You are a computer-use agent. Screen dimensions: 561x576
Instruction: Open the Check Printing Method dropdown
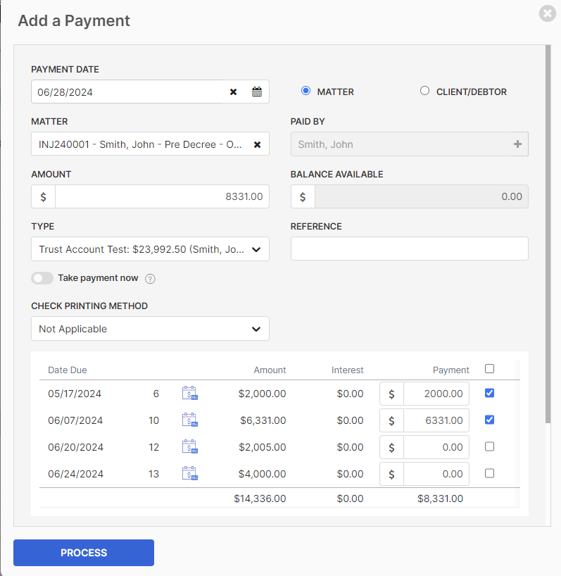click(150, 328)
